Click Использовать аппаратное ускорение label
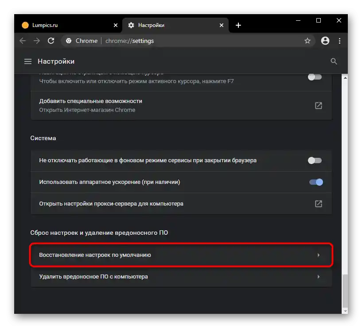The width and height of the screenshot is (362, 328). [x=109, y=182]
